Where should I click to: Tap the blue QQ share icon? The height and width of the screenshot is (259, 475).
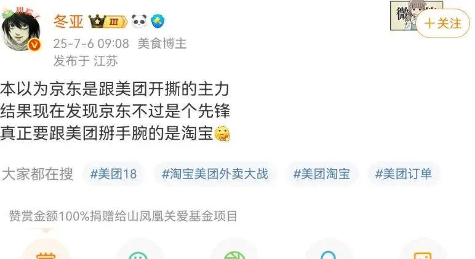[329, 252]
